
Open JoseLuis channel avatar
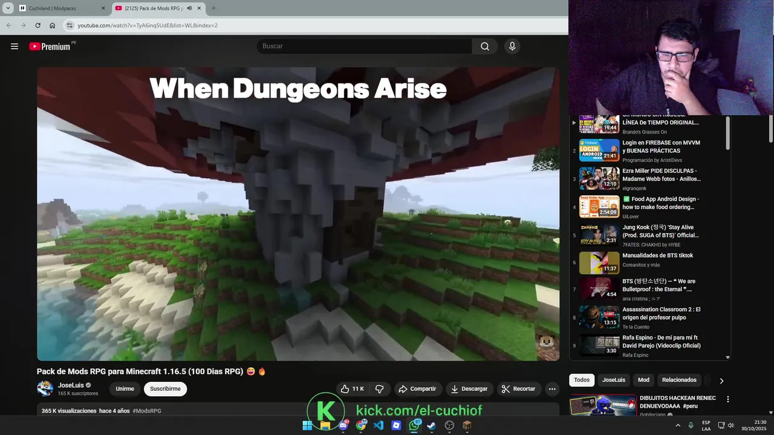(45, 388)
